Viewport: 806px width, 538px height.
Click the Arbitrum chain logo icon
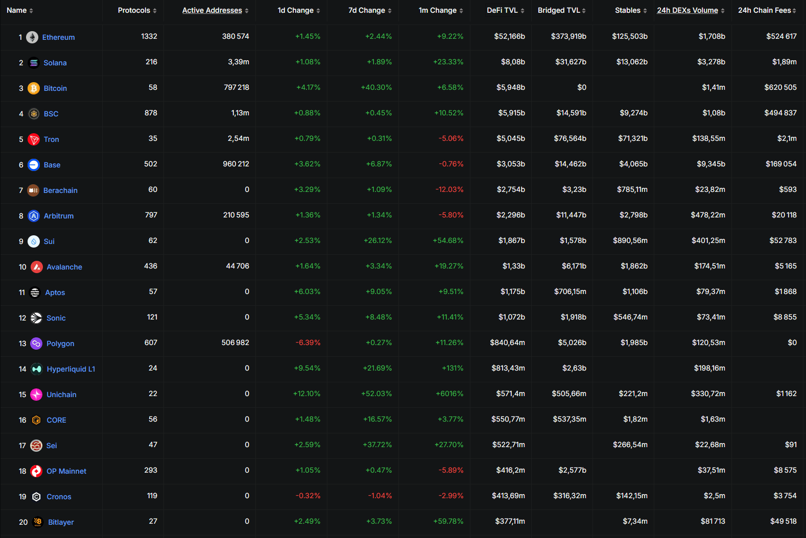click(34, 216)
